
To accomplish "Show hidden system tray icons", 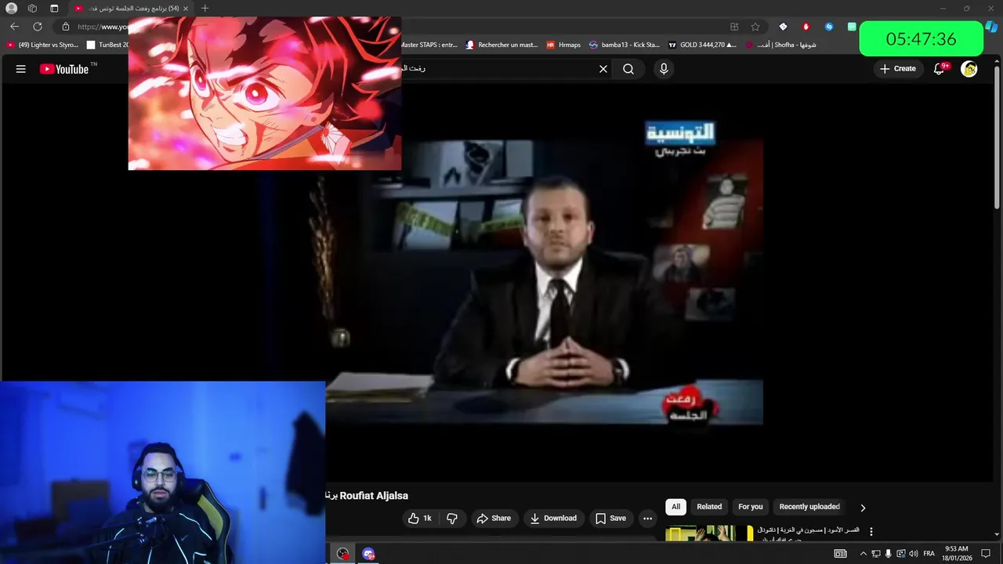I will pos(864,554).
